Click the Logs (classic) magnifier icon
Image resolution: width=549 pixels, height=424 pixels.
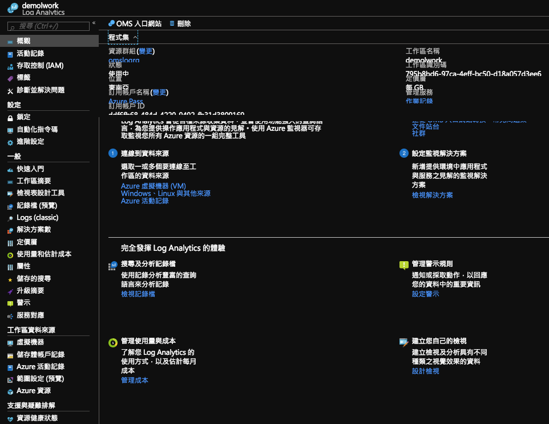[x=10, y=218]
